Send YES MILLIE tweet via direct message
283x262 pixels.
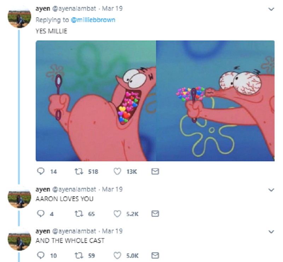click(x=155, y=171)
